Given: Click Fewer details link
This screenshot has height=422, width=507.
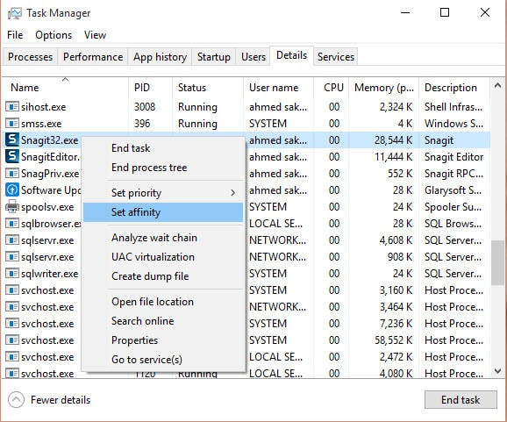Looking at the screenshot, I should coord(61,400).
